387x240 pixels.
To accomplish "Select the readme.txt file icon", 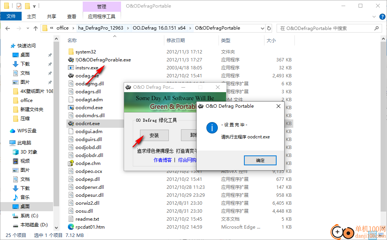I will coord(71,219).
